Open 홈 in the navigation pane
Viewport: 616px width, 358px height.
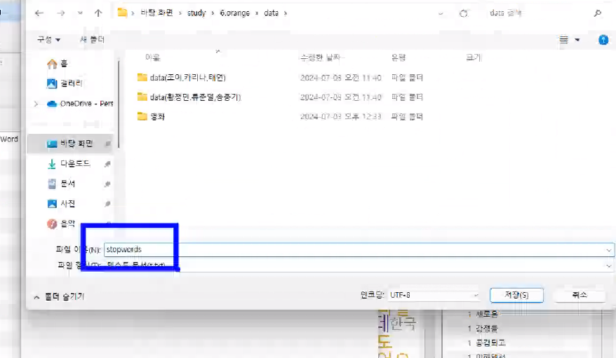(58, 64)
